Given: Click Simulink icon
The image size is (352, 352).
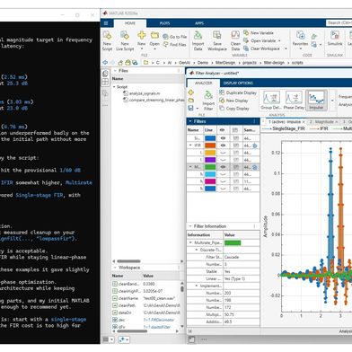Looking at the screenshot, I should click(335, 35).
